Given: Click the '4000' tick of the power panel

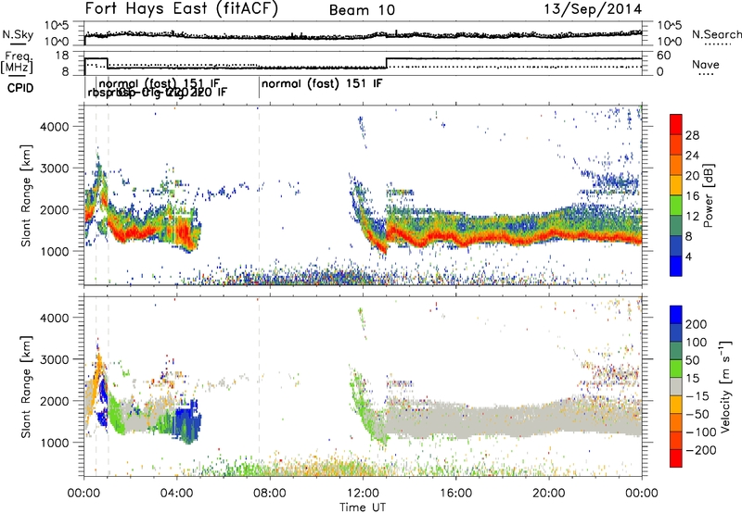Looking at the screenshot, I should point(55,127).
